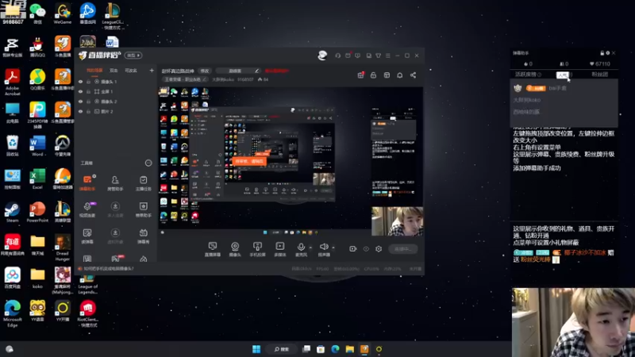The image size is (635, 357).
Task: Open the Excel desktop shortcut
Action: [37, 179]
